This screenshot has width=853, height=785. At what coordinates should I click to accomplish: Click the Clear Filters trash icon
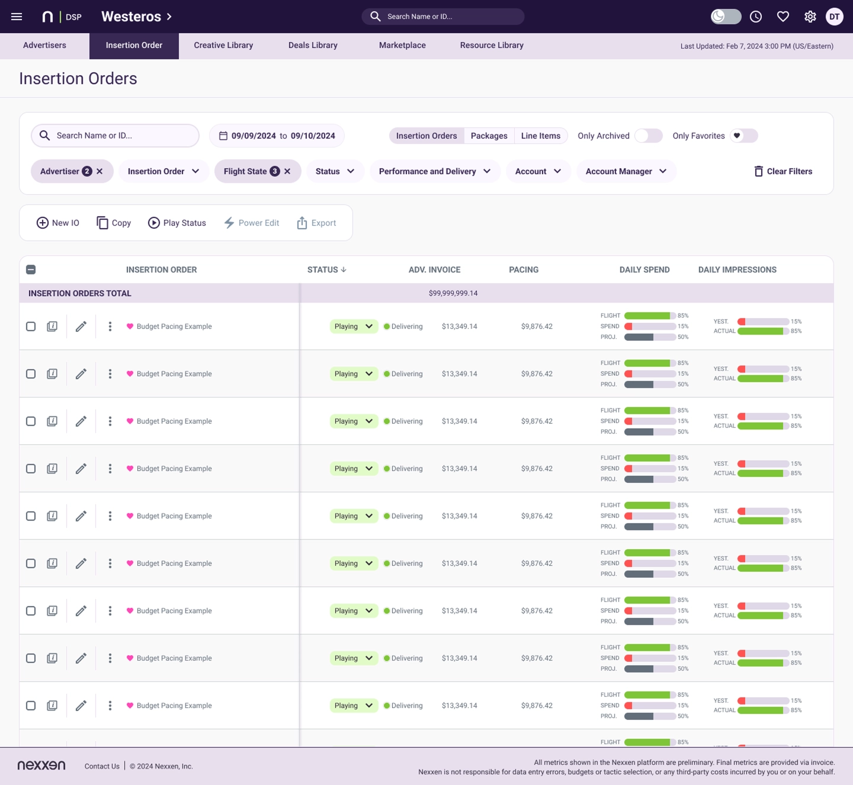(758, 171)
